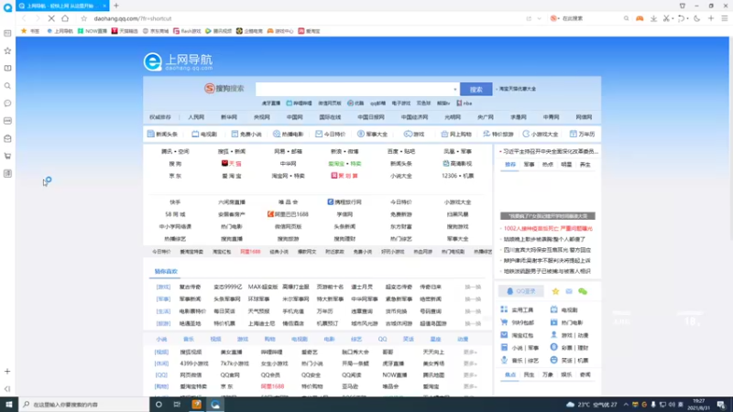Click the yellow star QQ zone icon
This screenshot has height=412, width=733.
(555, 291)
